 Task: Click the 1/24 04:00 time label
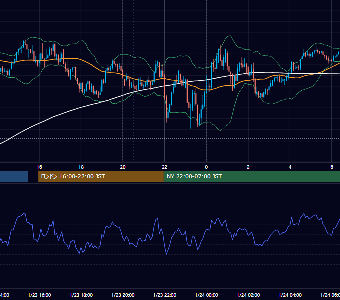290,295
